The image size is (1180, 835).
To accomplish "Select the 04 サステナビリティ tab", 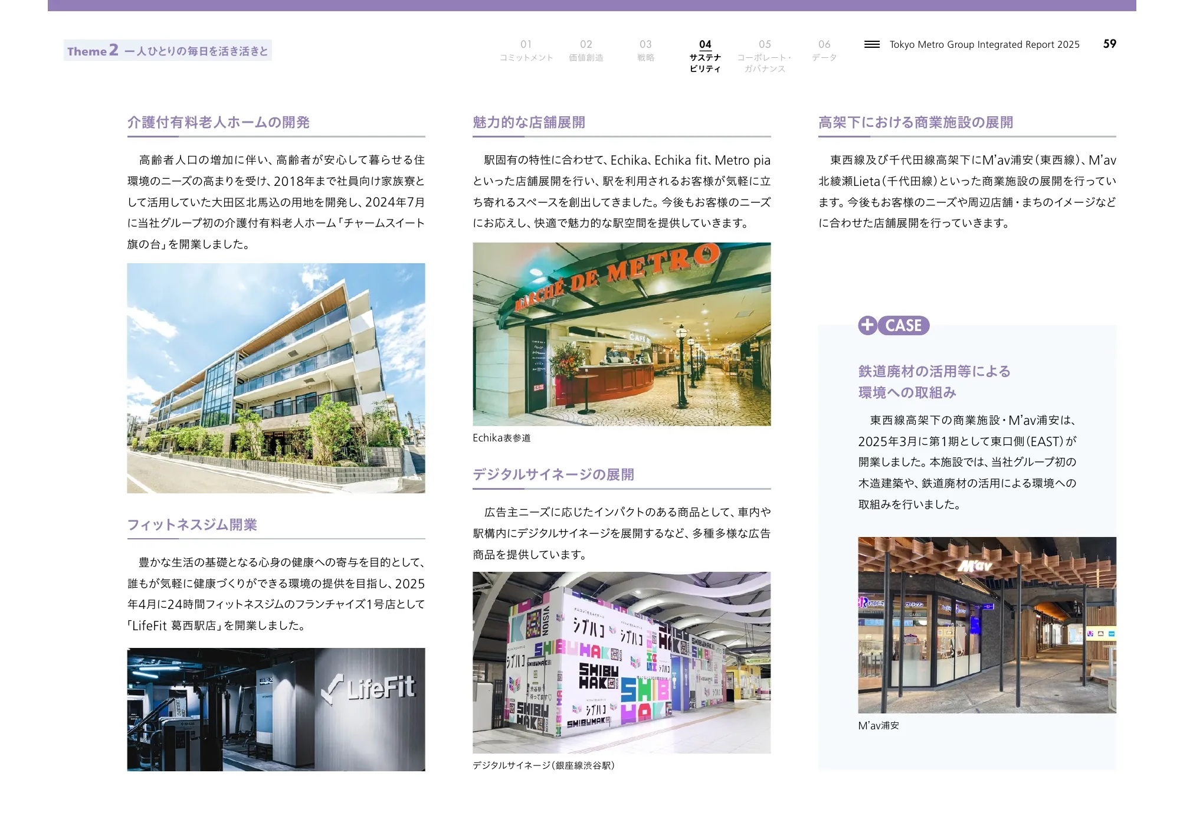I will [705, 56].
